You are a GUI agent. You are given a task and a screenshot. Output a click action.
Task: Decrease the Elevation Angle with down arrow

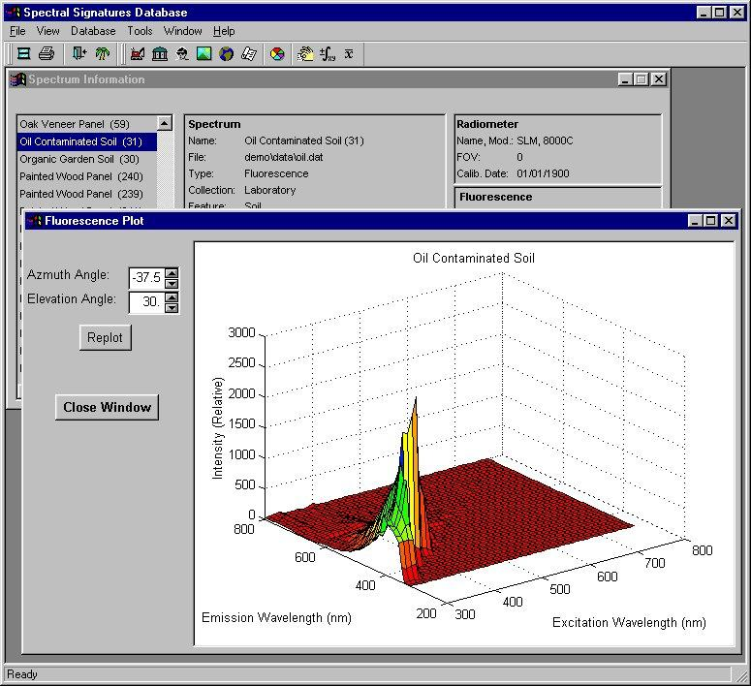coord(172,307)
